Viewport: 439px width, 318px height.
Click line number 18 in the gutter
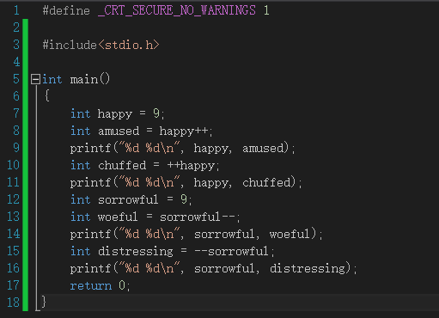pyautogui.click(x=13, y=303)
